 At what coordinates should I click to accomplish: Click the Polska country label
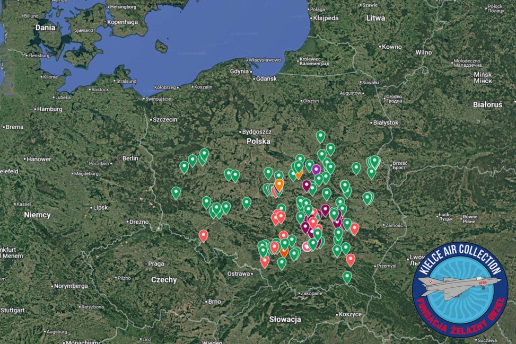coord(258,142)
